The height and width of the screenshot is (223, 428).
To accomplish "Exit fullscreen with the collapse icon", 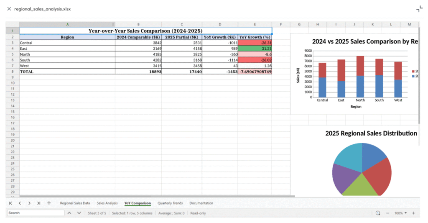I will coord(419,9).
